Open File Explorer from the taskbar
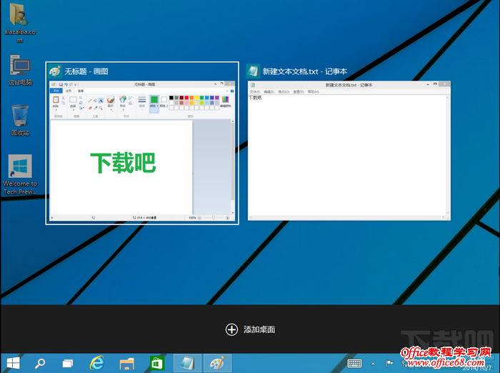The width and height of the screenshot is (500, 373). click(x=126, y=363)
